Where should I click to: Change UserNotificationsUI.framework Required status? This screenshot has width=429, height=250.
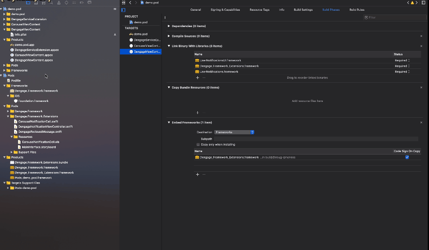pos(402,60)
